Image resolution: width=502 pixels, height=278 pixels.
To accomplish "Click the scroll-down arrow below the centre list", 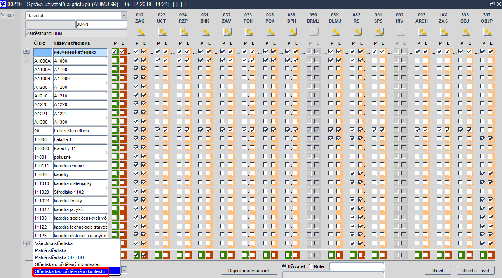I will pos(27,244).
